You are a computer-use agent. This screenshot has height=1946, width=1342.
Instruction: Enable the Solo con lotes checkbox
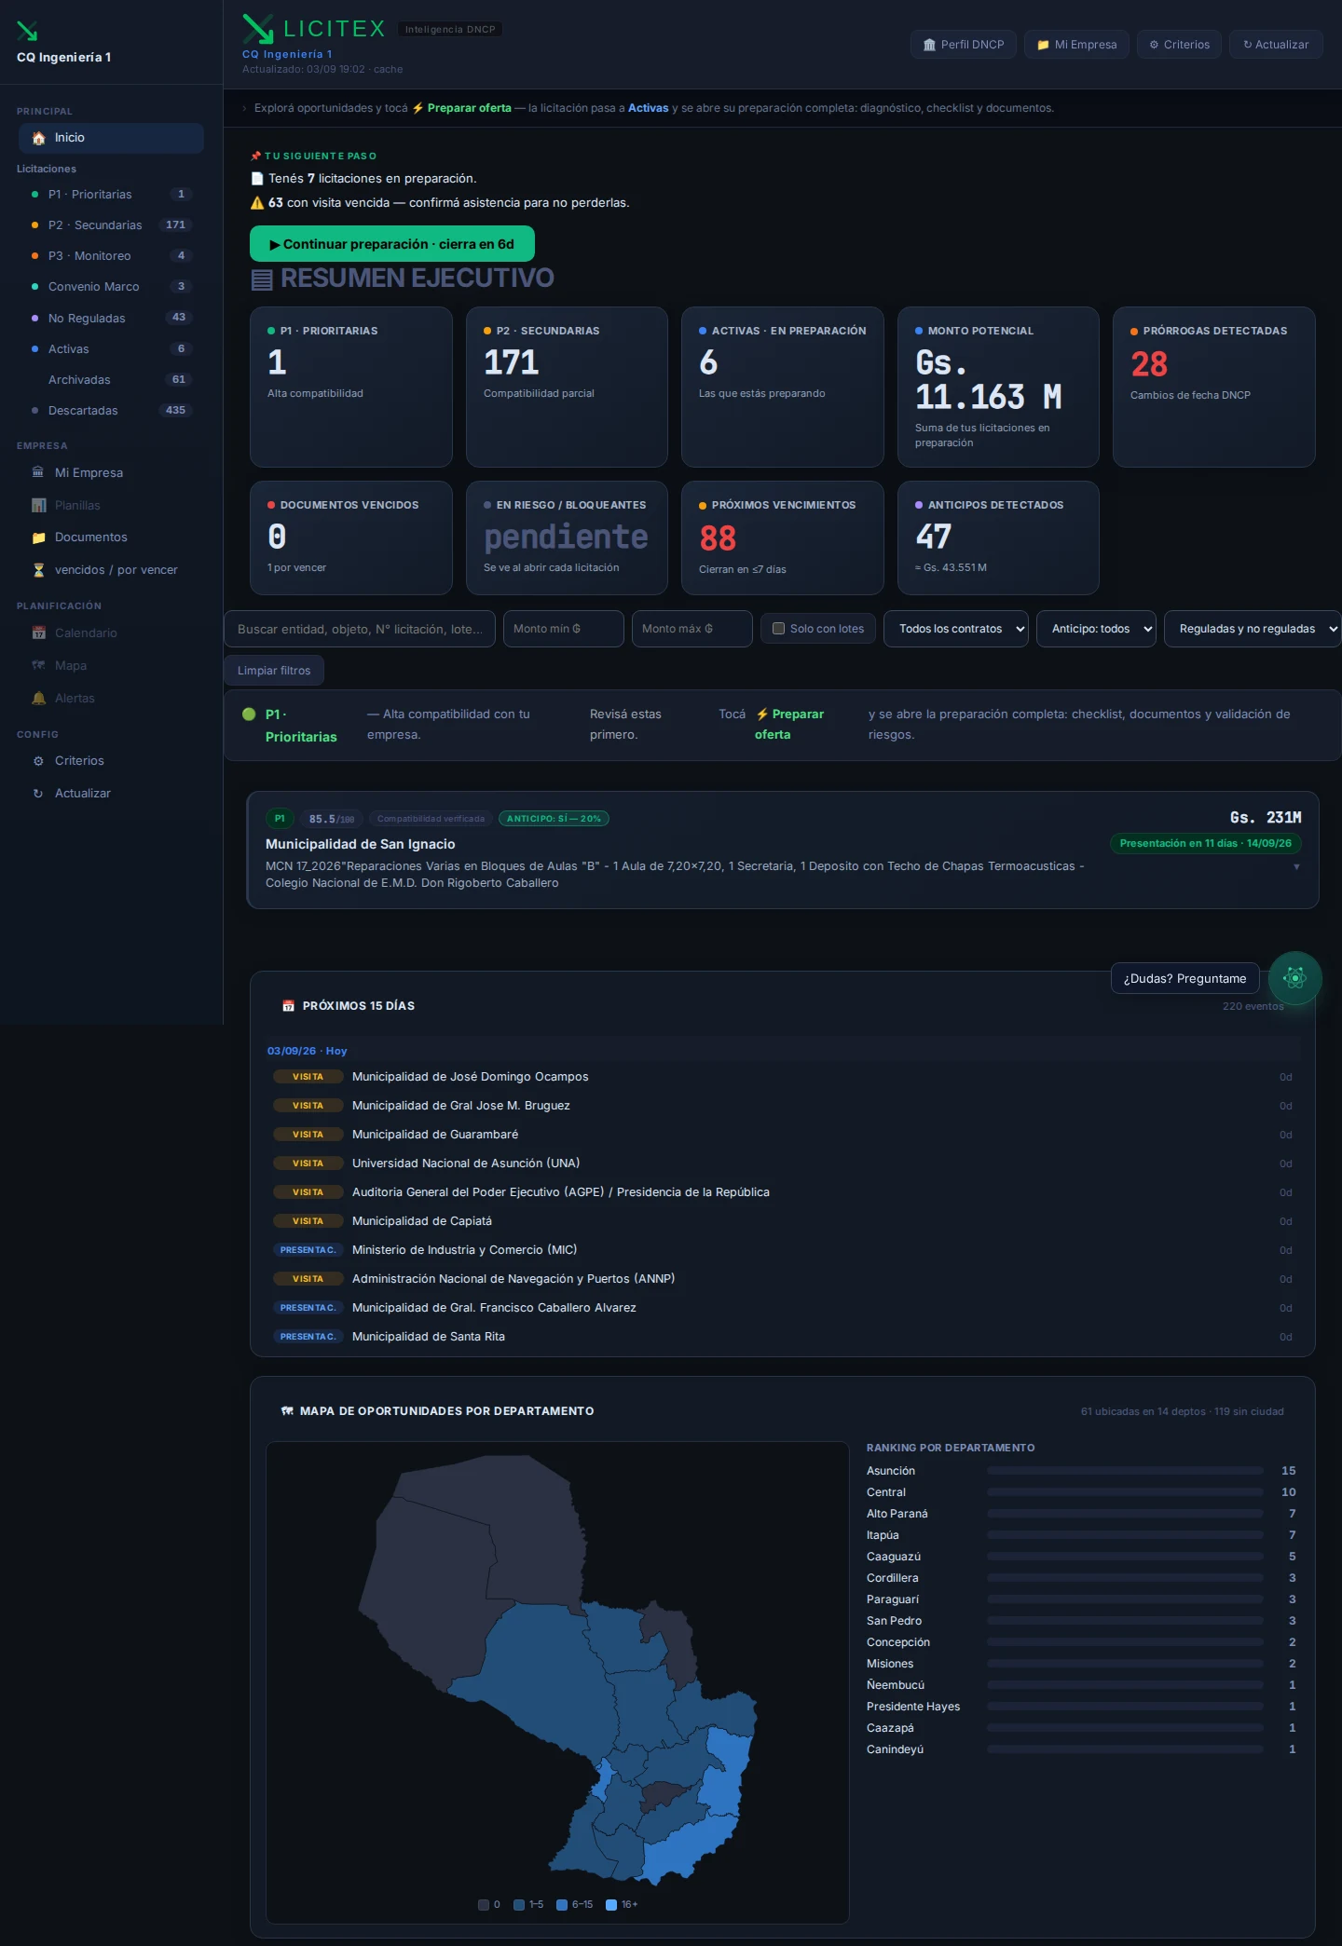click(x=778, y=629)
